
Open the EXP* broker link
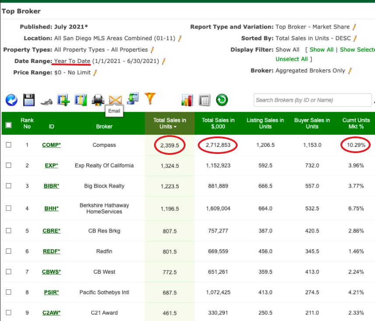52,166
